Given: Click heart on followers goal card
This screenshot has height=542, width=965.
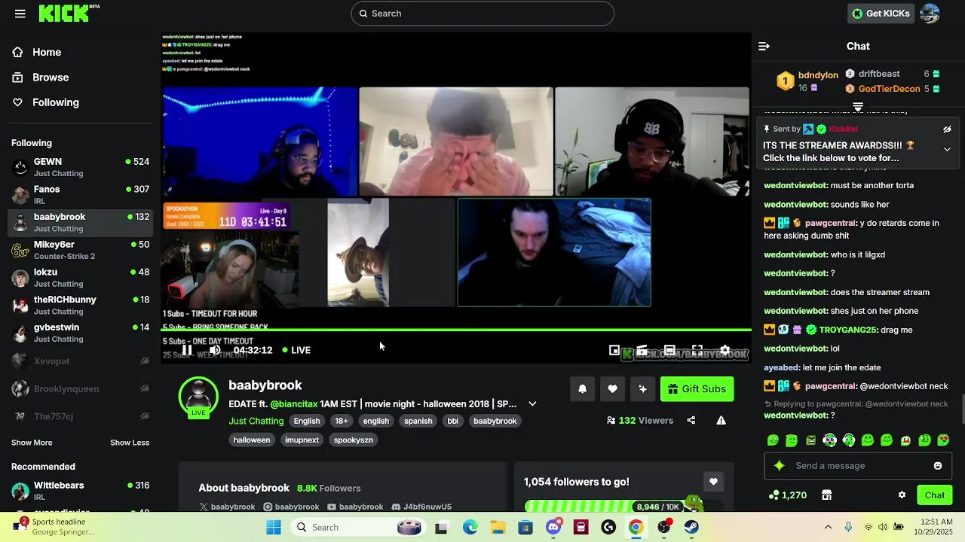Looking at the screenshot, I should [713, 482].
